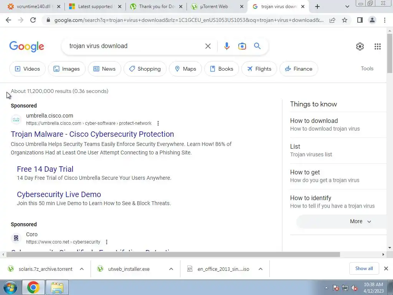This screenshot has height=295, width=393.
Task: Open options for umbrella.cisco.com ad
Action: (158, 123)
